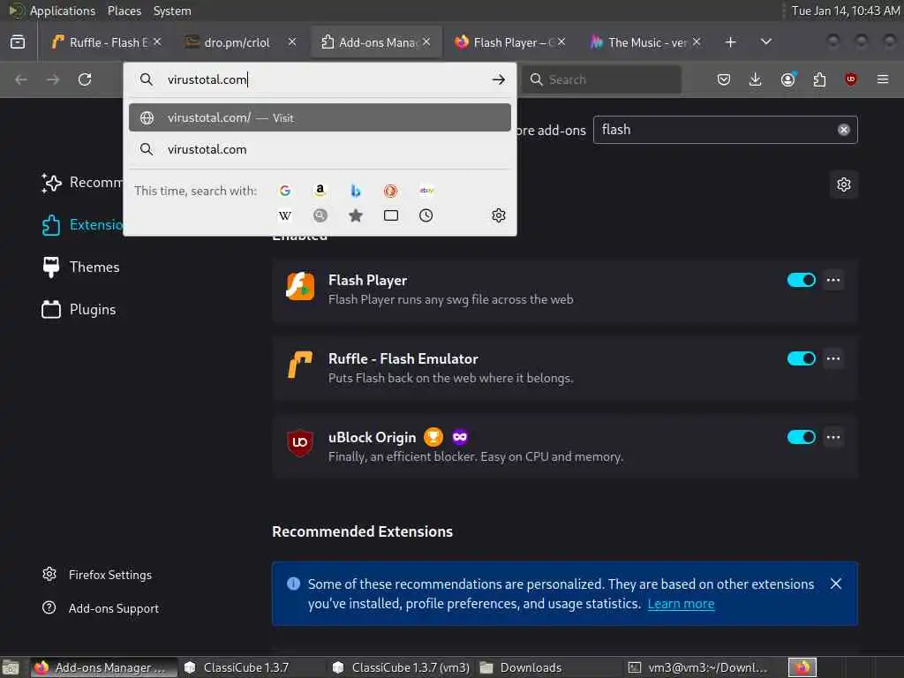
Task: Close the dro.pm/crlol tab
Action: click(x=292, y=42)
